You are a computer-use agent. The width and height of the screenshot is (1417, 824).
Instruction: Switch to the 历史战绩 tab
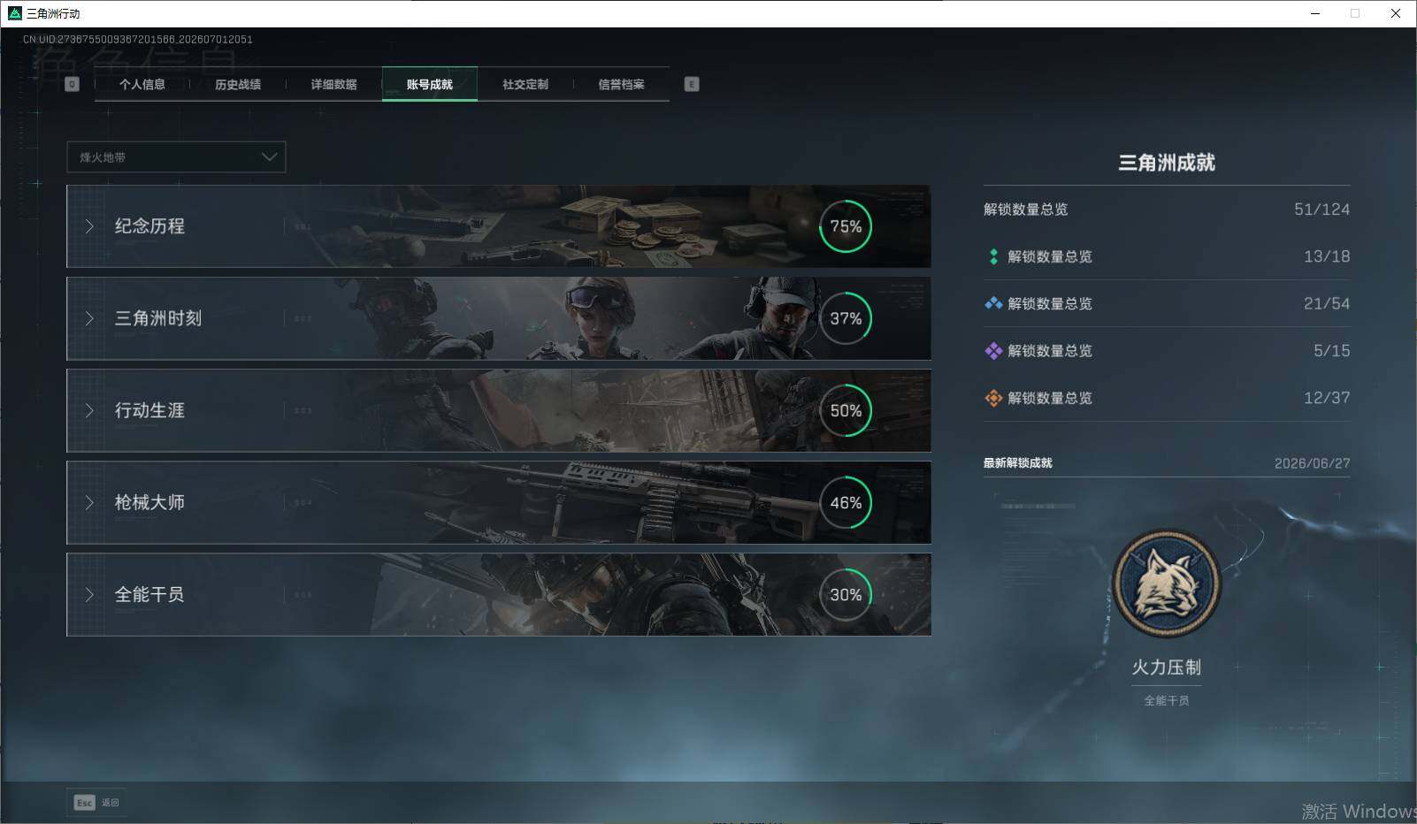238,84
